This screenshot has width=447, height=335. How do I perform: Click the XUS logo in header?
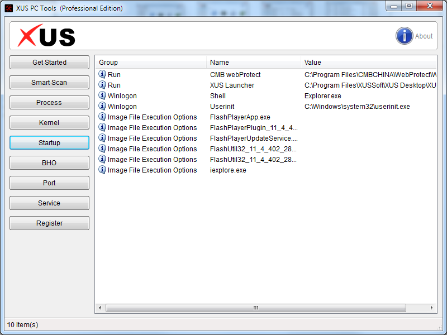coord(46,36)
